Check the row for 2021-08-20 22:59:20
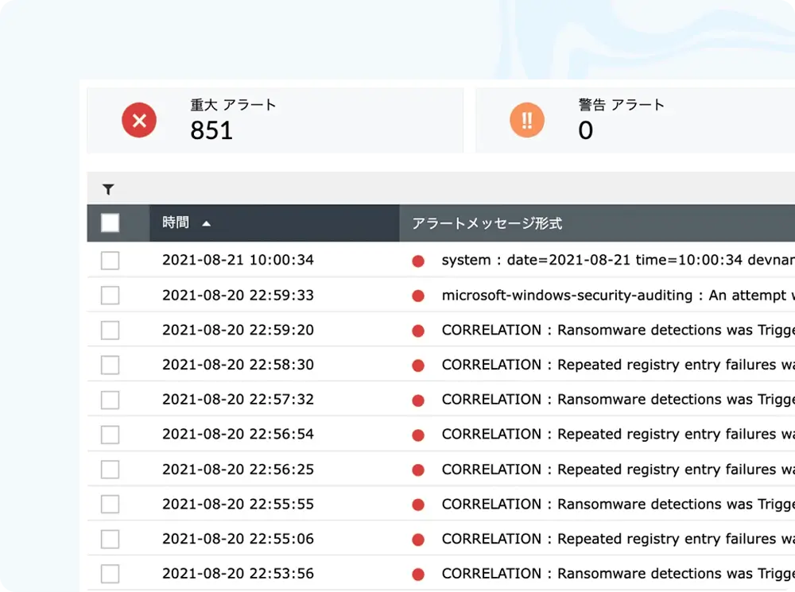 (110, 330)
